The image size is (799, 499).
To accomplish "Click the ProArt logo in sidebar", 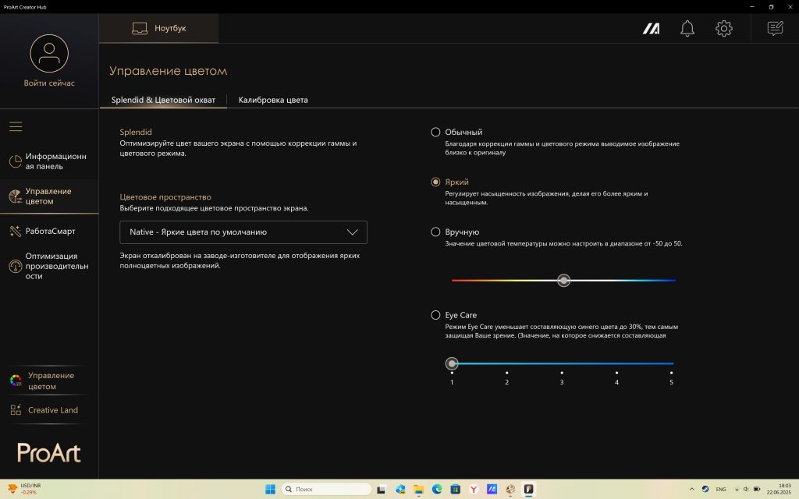I will point(49,453).
